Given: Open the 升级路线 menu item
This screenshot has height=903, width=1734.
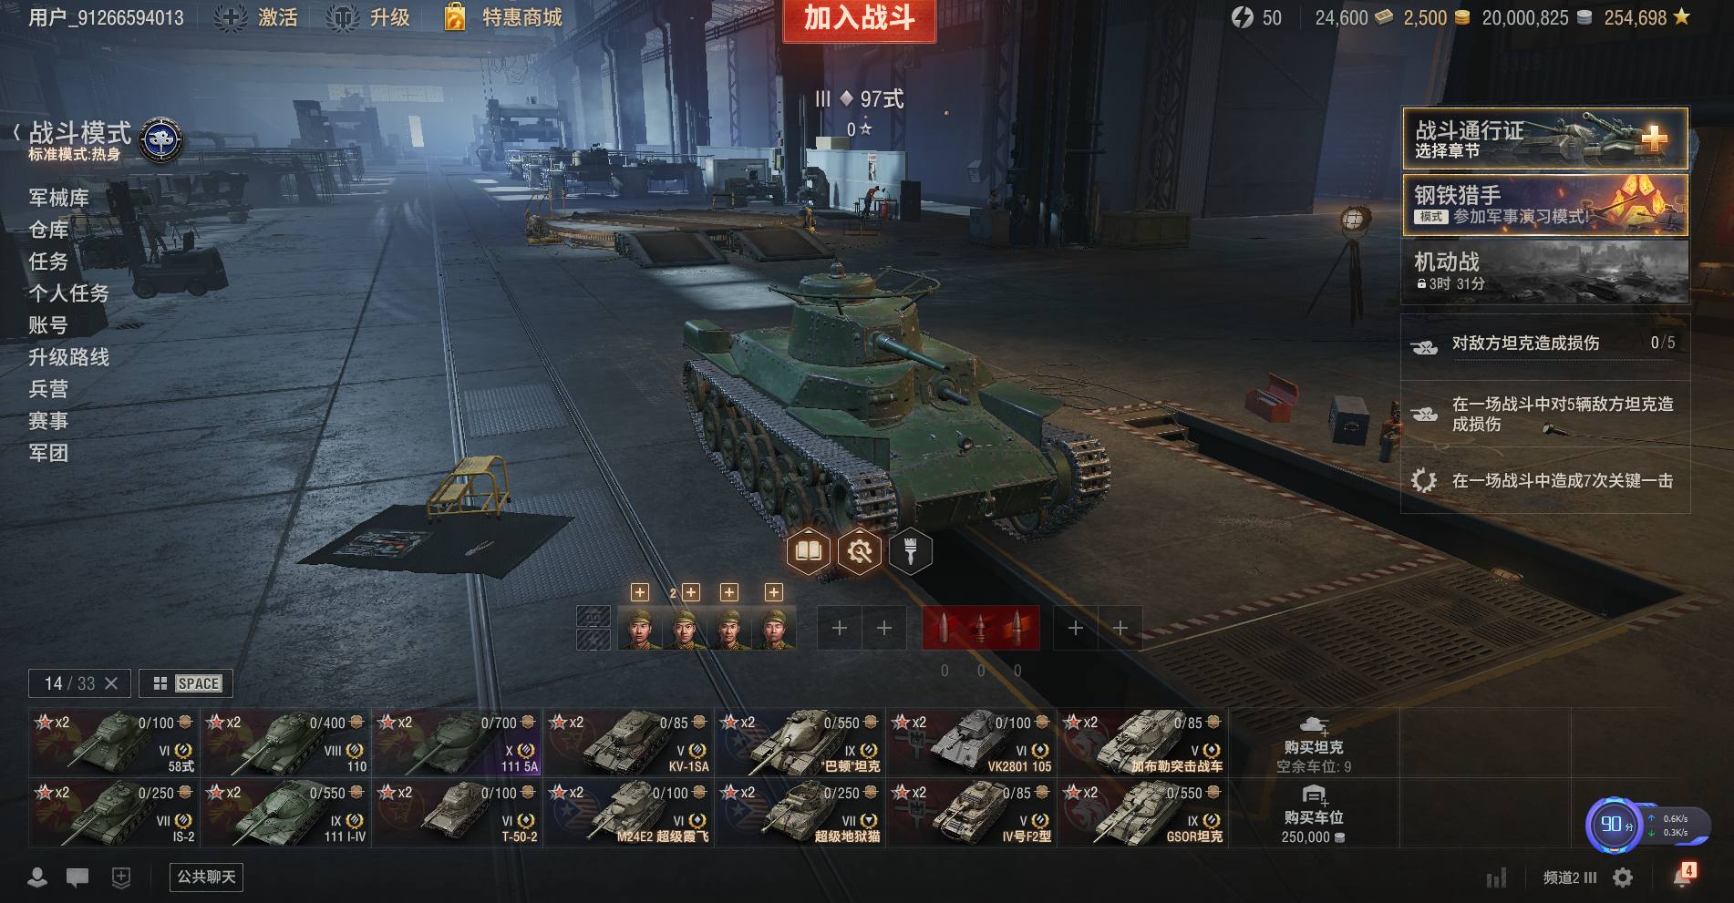Looking at the screenshot, I should coord(68,357).
